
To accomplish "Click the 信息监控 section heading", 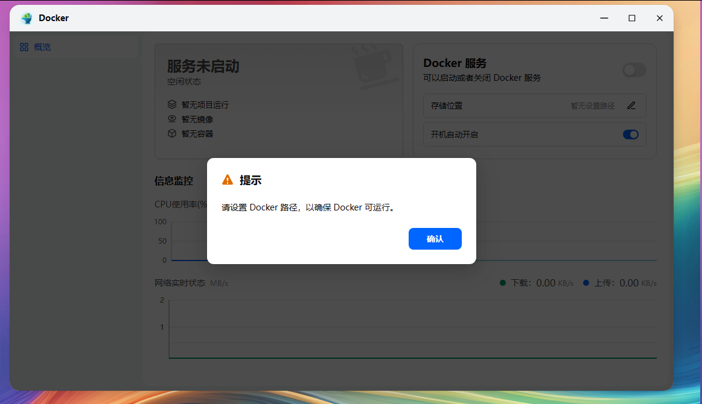I will (x=173, y=180).
